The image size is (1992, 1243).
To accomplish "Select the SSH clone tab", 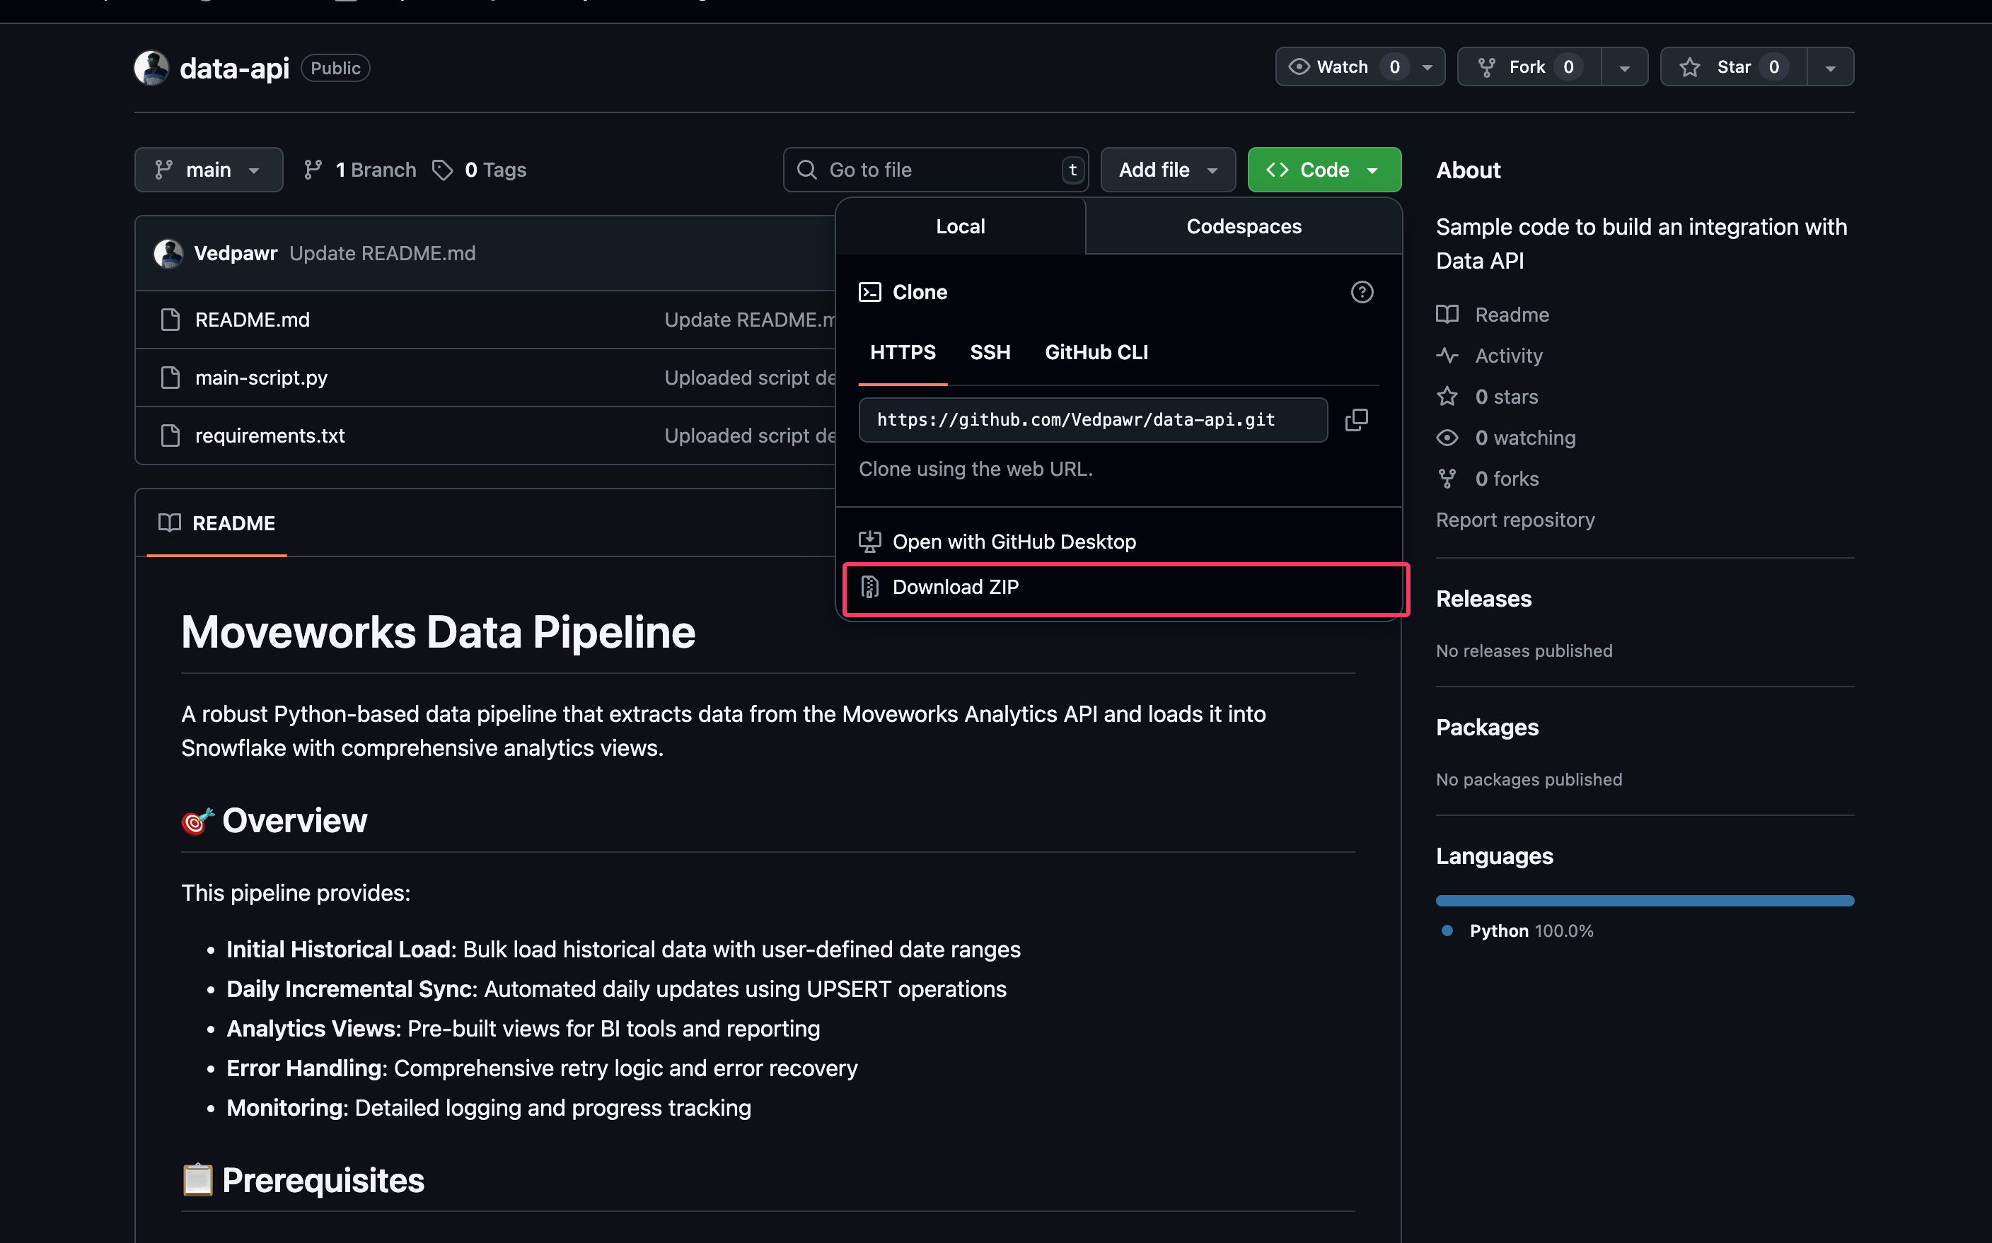I will [990, 353].
